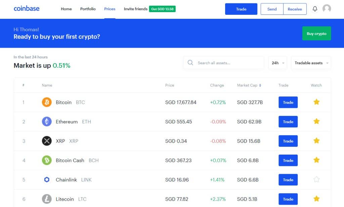Image resolution: width=344 pixels, height=207 pixels.
Task: Click the # rank column header
Action: click(23, 85)
